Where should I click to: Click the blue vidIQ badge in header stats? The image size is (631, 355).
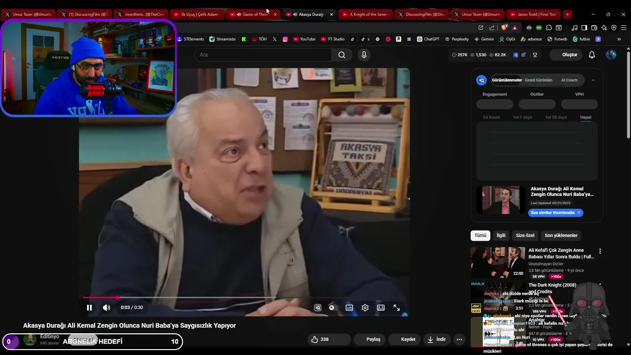coord(516,55)
